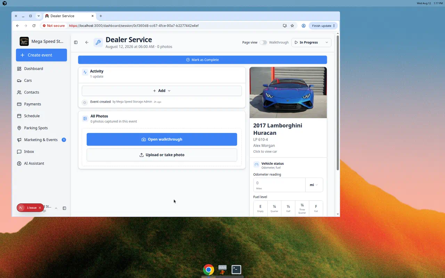The image size is (445, 278).
Task: Click the All Photos image icon
Action: click(85, 118)
